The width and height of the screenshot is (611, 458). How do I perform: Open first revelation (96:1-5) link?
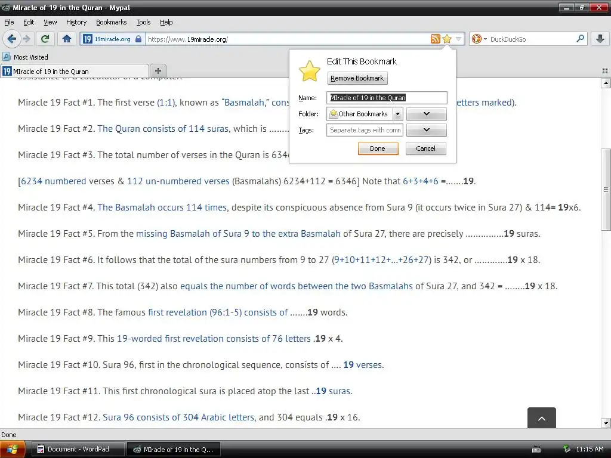click(218, 312)
